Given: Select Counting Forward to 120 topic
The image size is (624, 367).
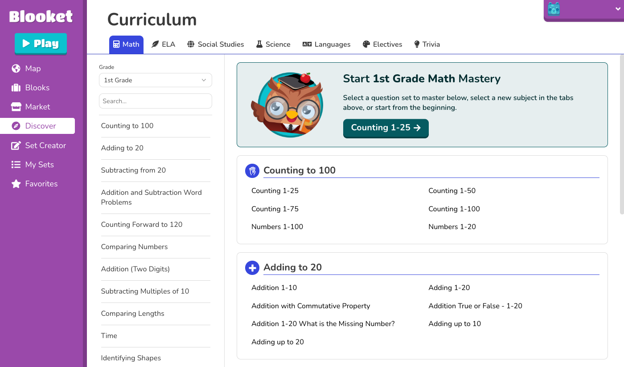Looking at the screenshot, I should (155, 225).
